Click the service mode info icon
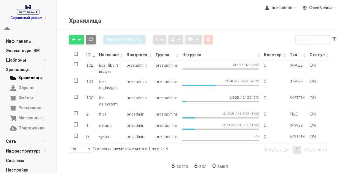 point(45,18)
